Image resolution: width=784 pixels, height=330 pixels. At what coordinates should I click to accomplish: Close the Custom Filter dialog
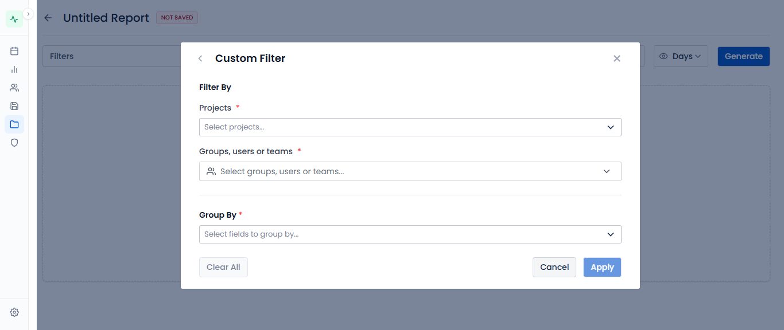pos(617,58)
